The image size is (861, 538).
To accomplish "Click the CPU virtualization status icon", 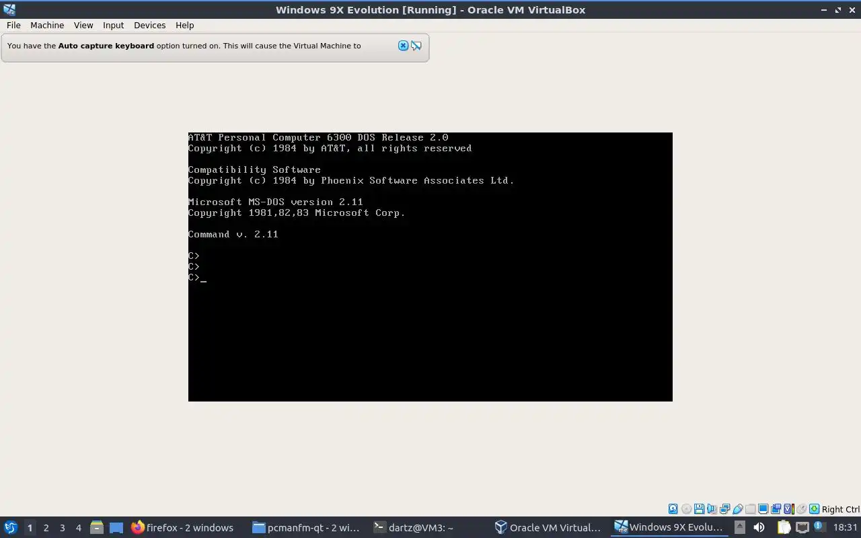I will click(x=789, y=509).
